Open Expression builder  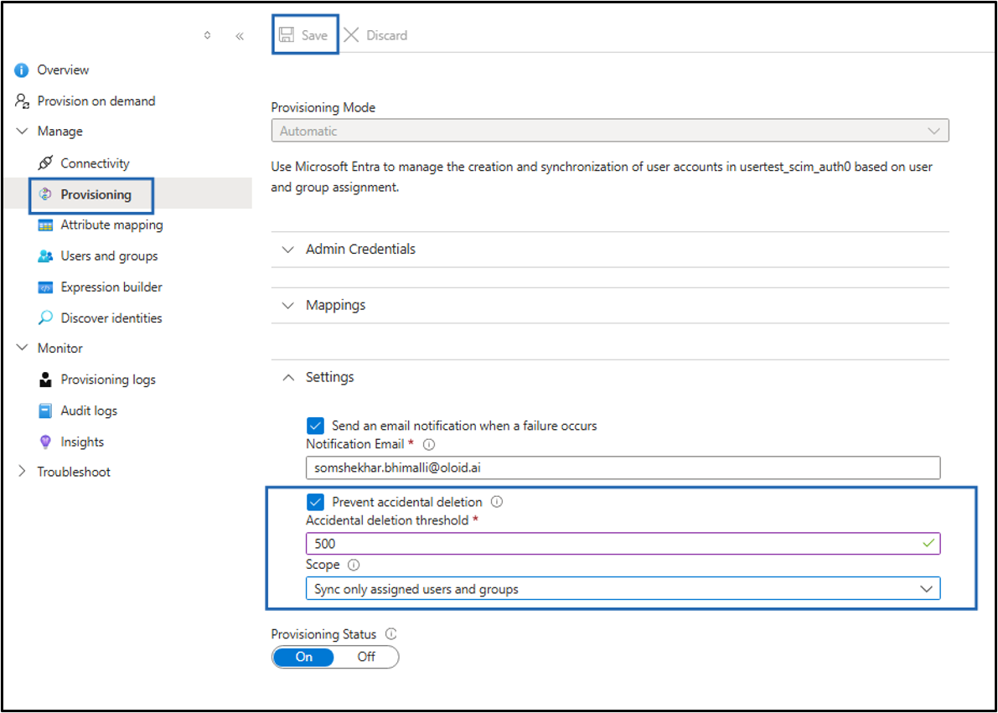(111, 287)
